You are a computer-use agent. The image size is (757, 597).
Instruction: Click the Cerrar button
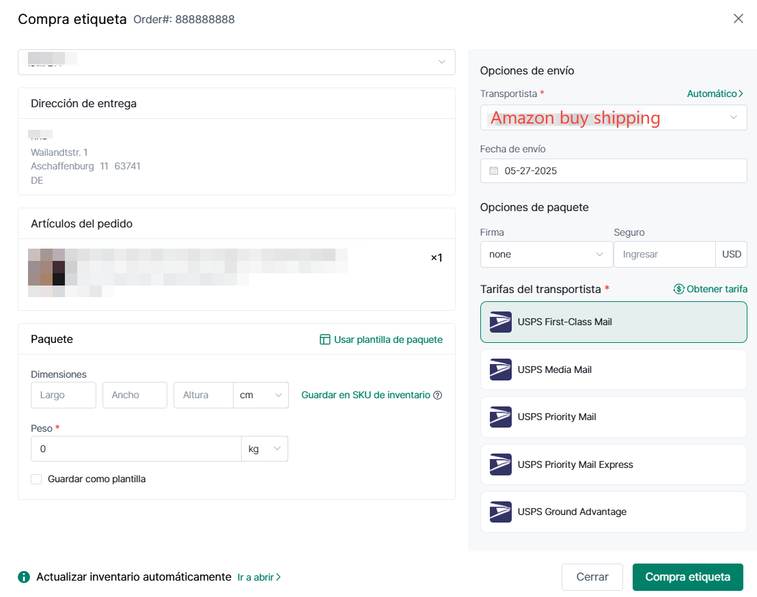tap(592, 577)
